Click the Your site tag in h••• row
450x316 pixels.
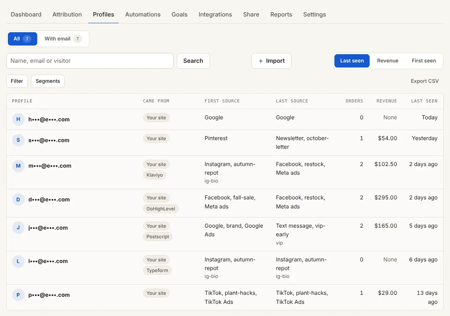click(x=156, y=117)
